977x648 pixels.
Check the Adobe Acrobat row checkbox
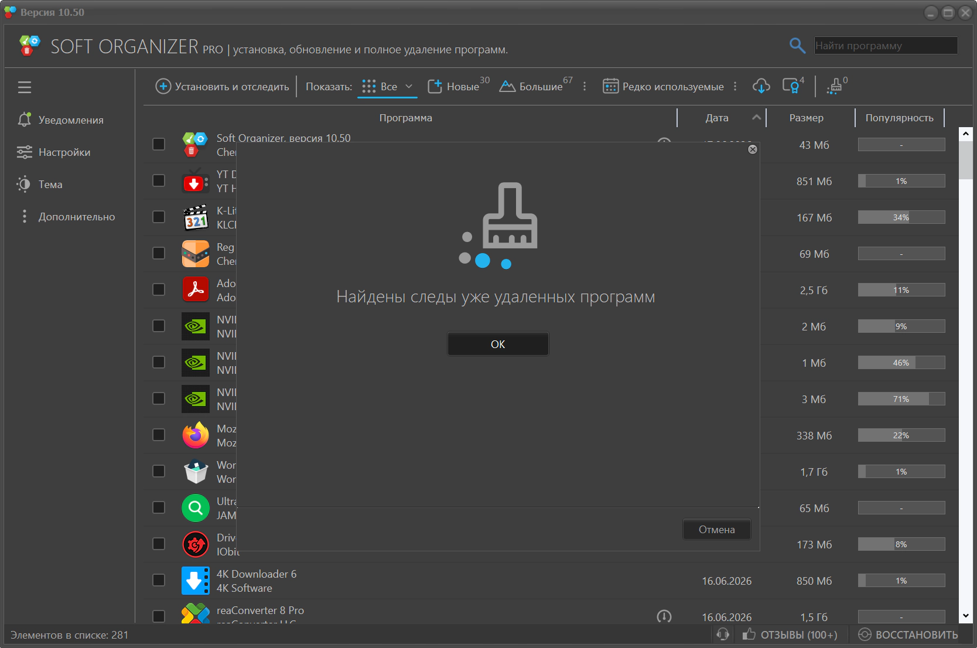pos(159,289)
